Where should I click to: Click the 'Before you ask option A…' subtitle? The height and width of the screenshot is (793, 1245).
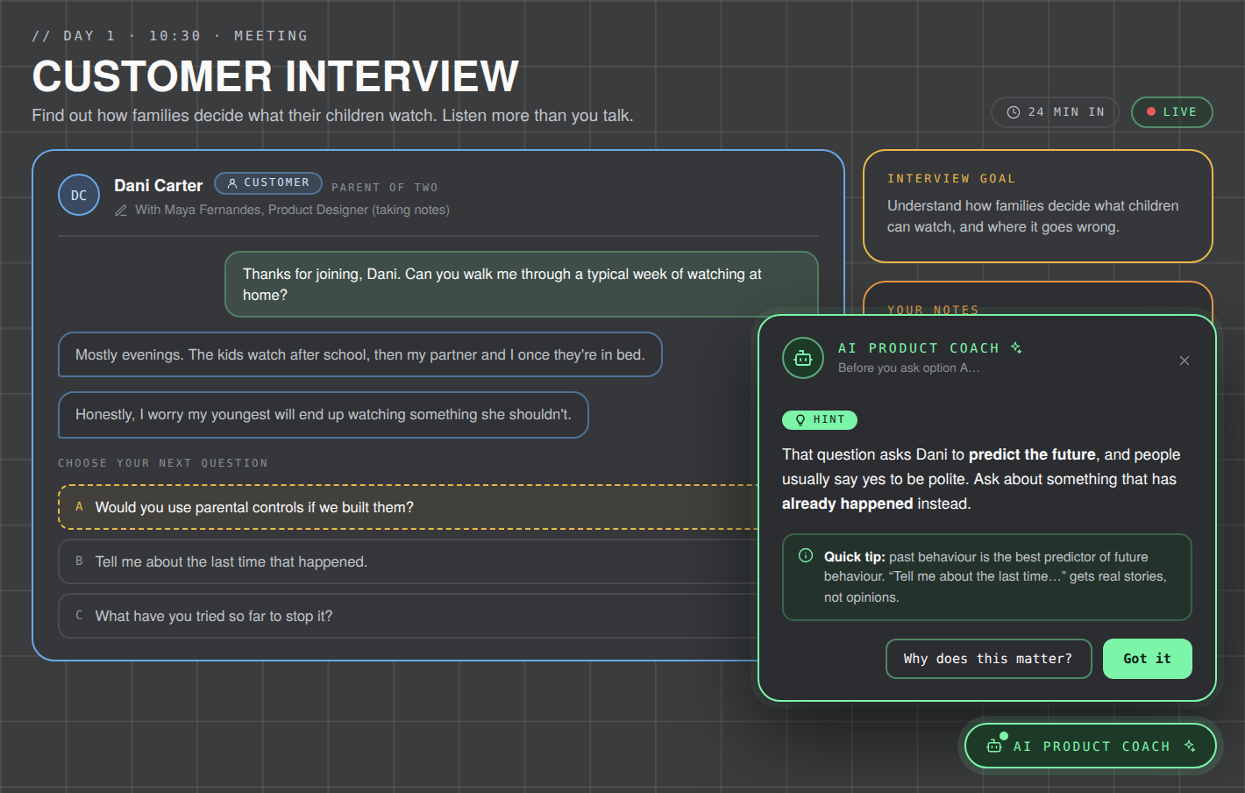click(909, 368)
